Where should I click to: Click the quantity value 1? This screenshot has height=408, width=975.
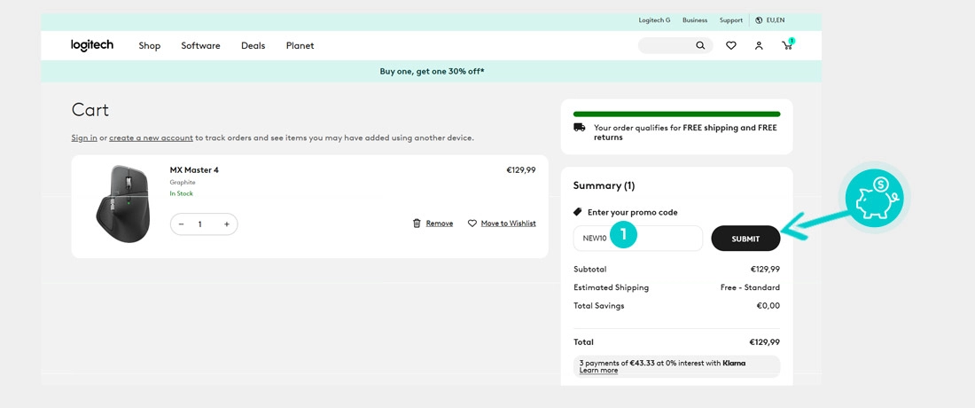(x=200, y=224)
